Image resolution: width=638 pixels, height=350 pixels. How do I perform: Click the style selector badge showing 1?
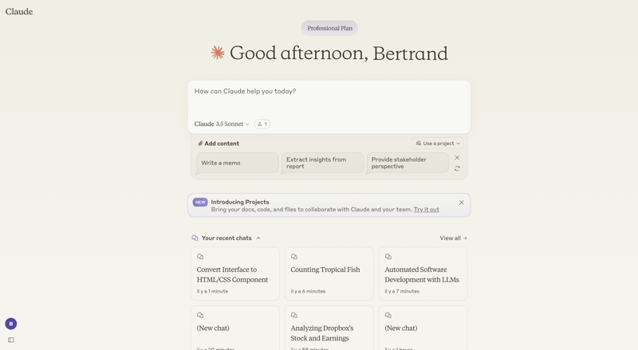[262, 124]
